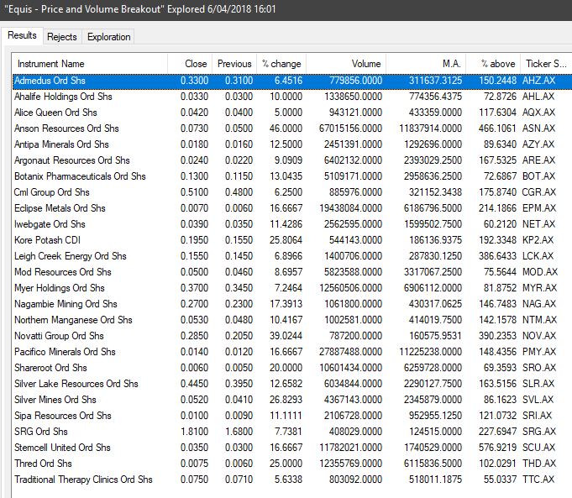Select the Argonaut Resources Ord Shs row

click(292, 160)
